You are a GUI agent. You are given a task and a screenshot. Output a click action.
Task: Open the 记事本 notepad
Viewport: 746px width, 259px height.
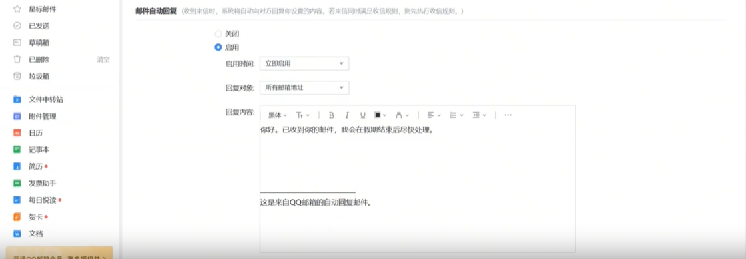39,150
